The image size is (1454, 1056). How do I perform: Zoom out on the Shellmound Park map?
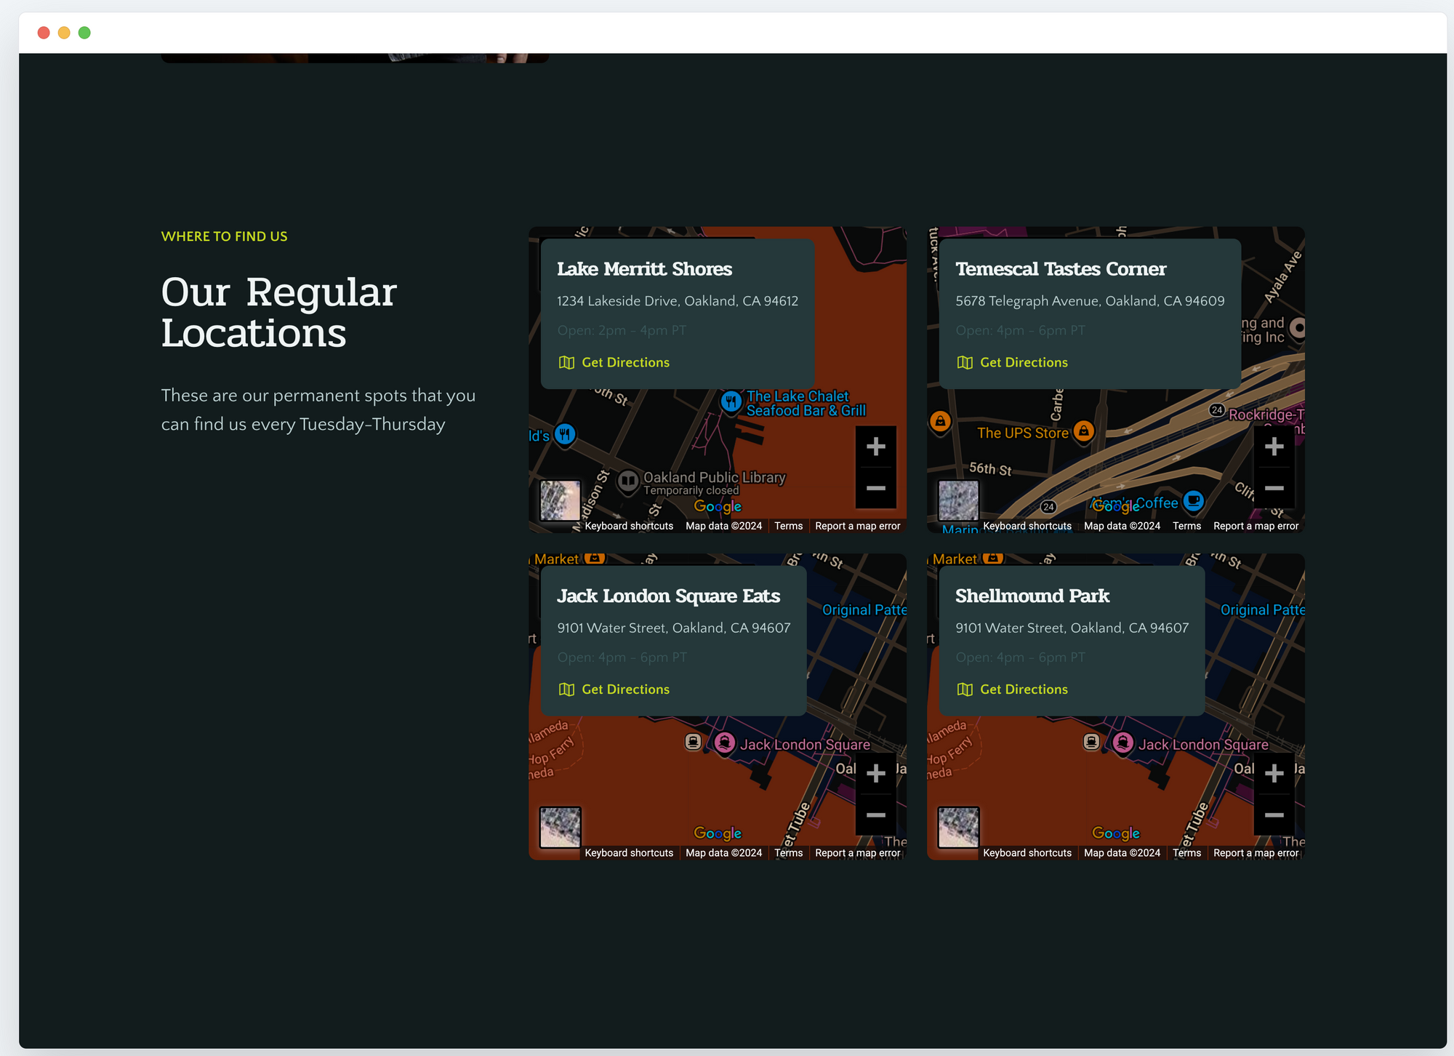[1274, 815]
